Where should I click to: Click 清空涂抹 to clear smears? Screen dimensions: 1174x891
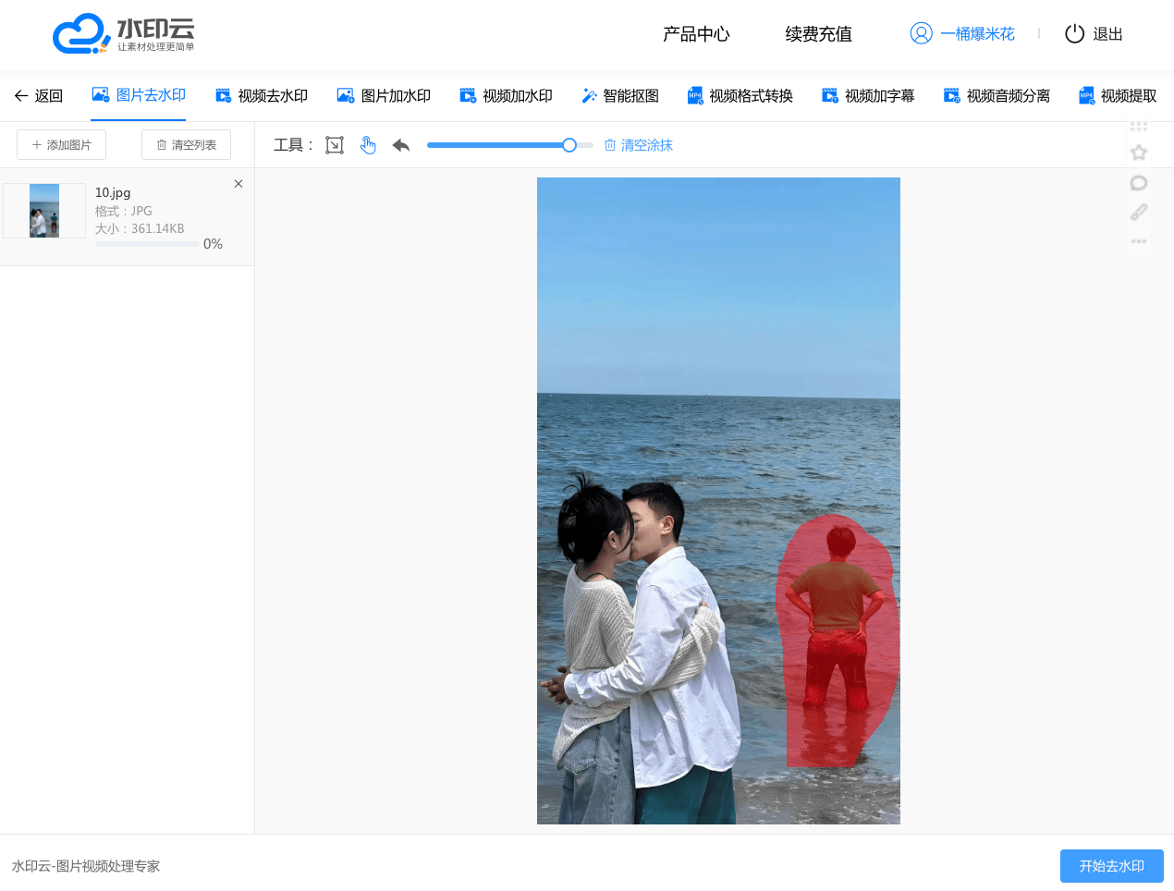click(639, 145)
